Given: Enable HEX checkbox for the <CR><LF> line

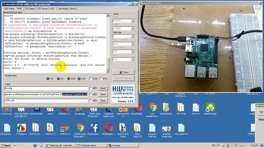Looking at the screenshot, I should (91, 100).
